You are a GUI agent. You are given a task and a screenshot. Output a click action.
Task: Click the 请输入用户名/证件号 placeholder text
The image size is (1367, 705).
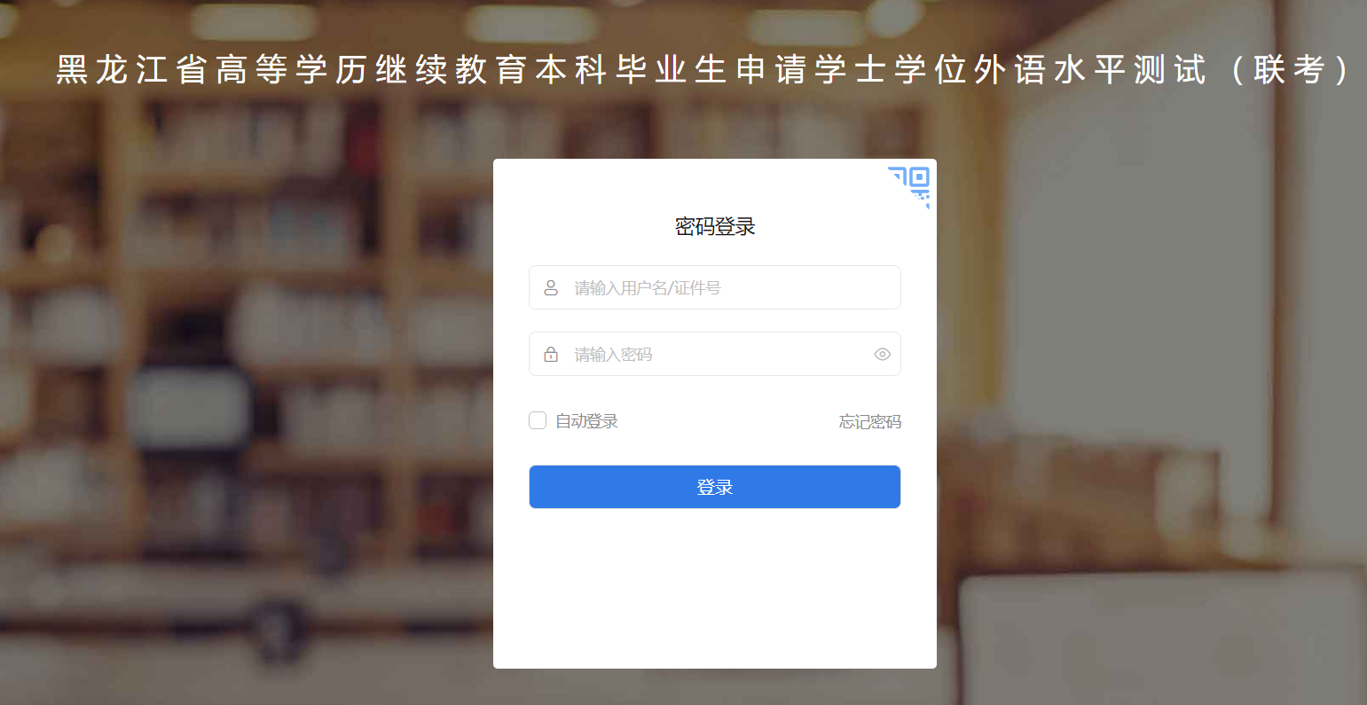(648, 288)
